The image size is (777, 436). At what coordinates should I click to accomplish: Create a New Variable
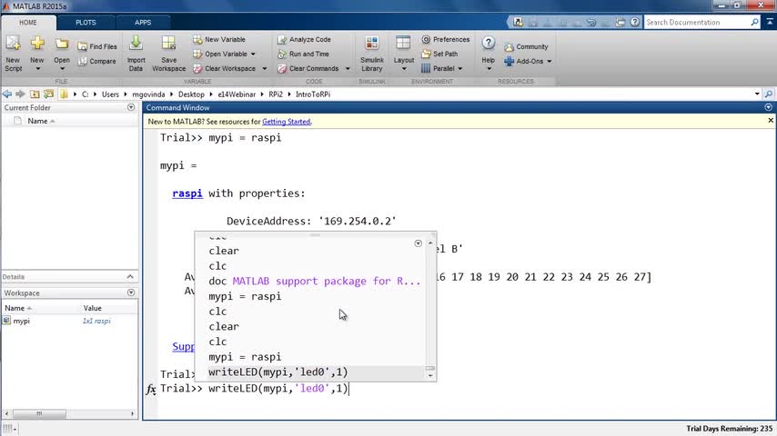point(219,40)
